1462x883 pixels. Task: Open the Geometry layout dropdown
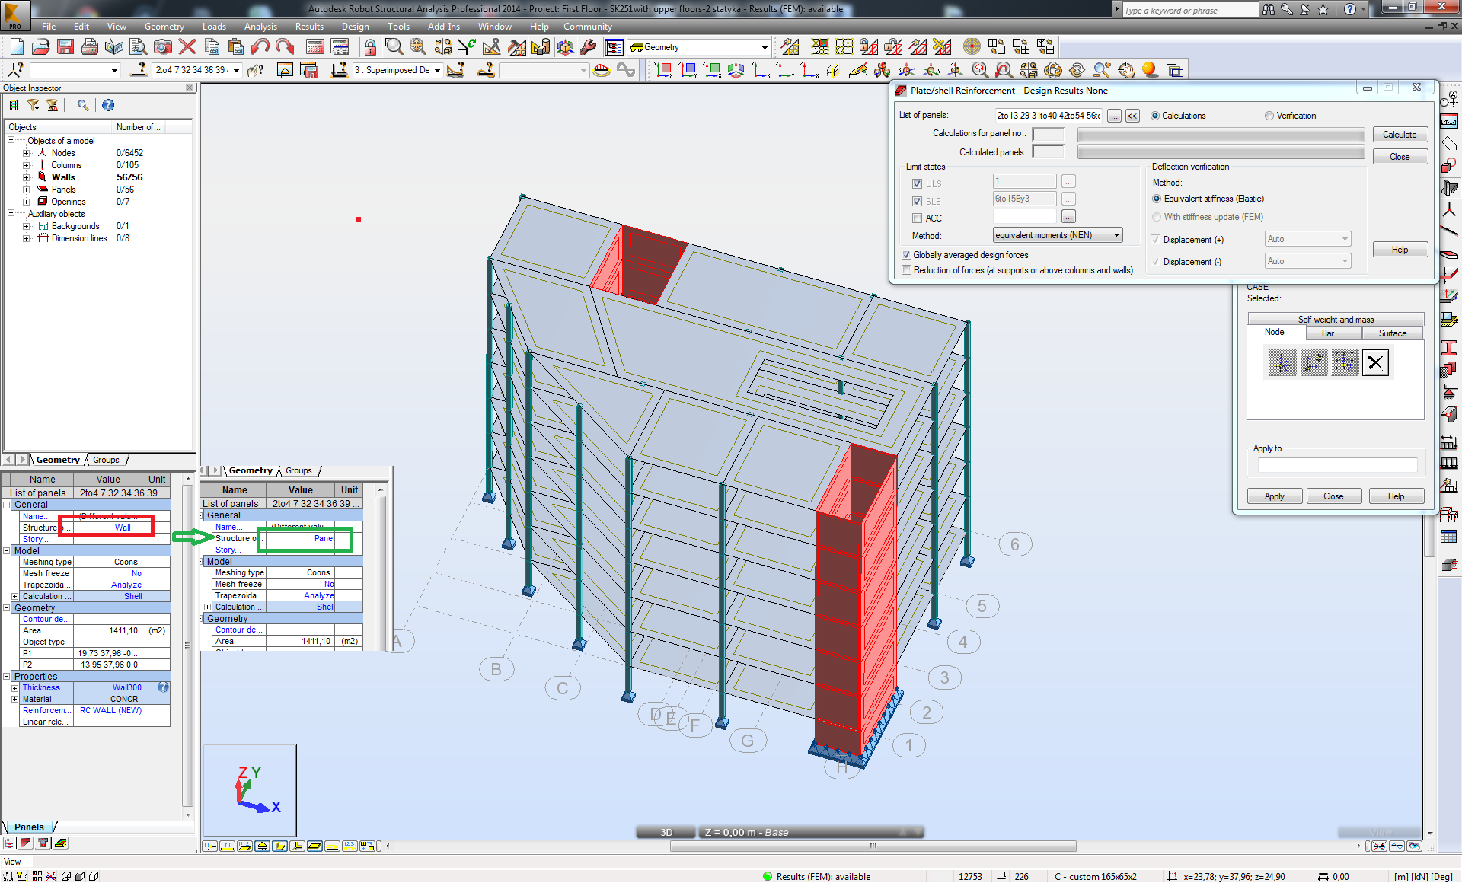pos(764,47)
